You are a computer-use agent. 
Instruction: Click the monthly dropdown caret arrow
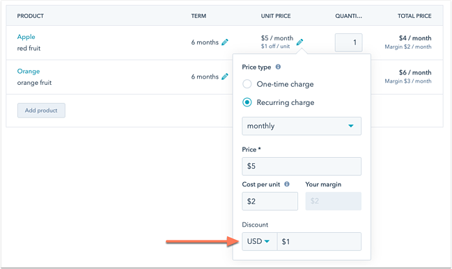351,126
